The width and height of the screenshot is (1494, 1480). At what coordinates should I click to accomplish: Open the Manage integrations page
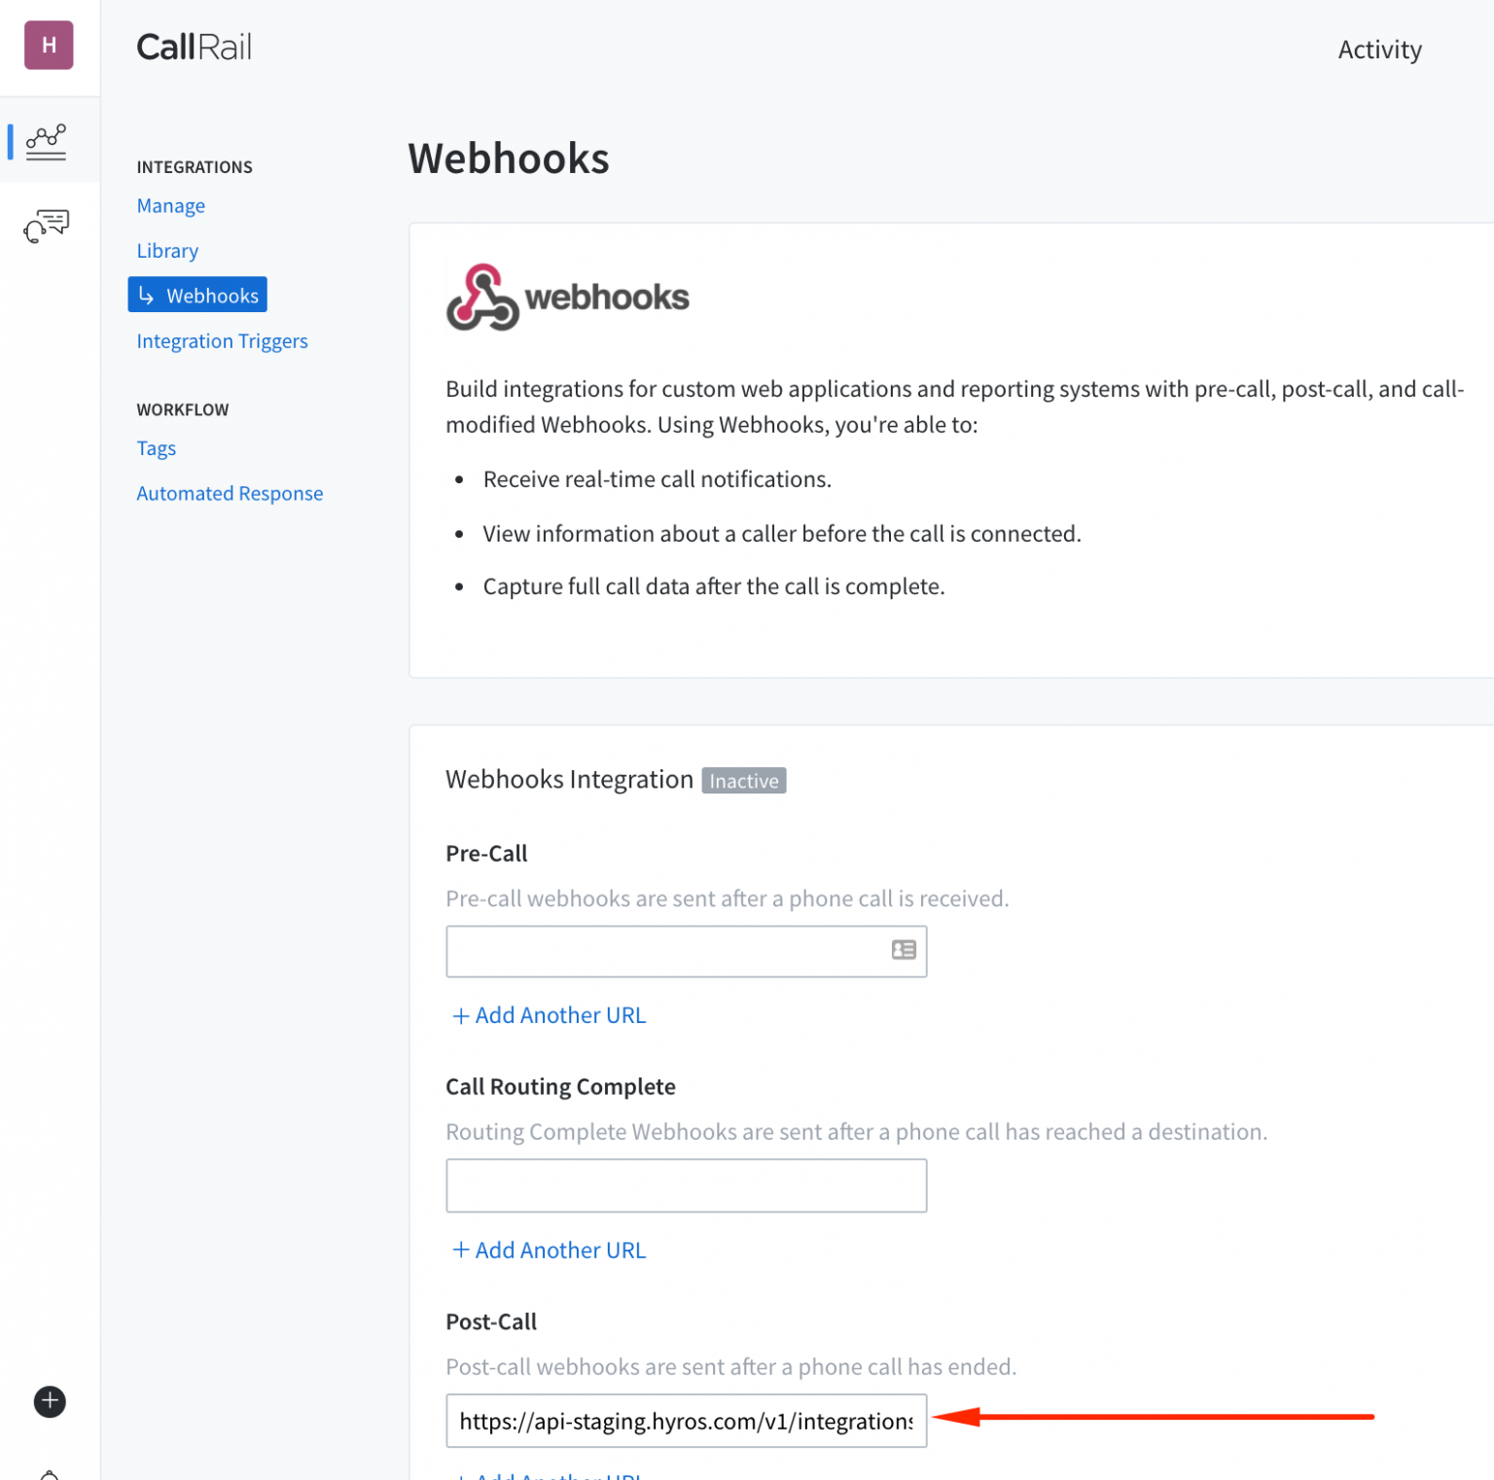point(170,205)
